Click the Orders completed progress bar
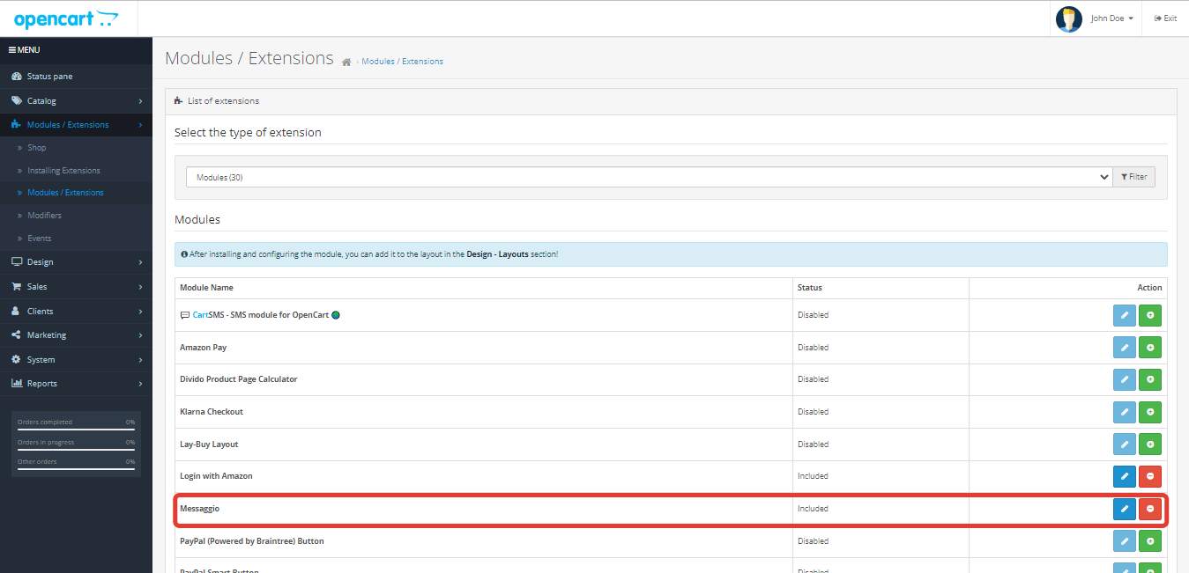Screen dimensions: 1189x573 76,429
